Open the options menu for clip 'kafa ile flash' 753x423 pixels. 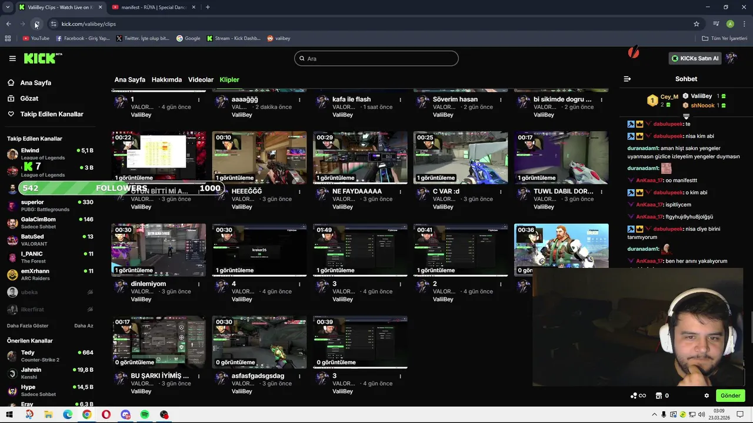tap(400, 100)
